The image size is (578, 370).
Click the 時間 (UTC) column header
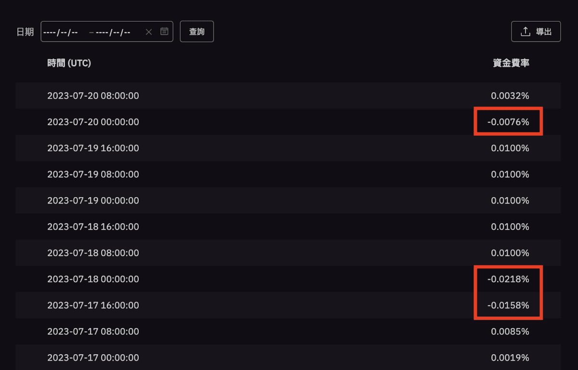tap(69, 63)
